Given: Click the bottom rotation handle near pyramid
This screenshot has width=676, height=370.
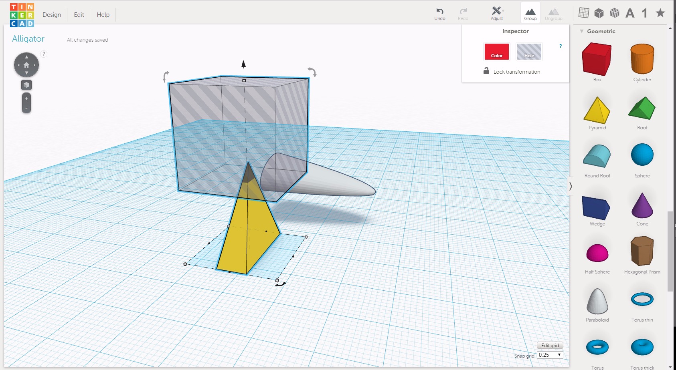Looking at the screenshot, I should pyautogui.click(x=281, y=284).
